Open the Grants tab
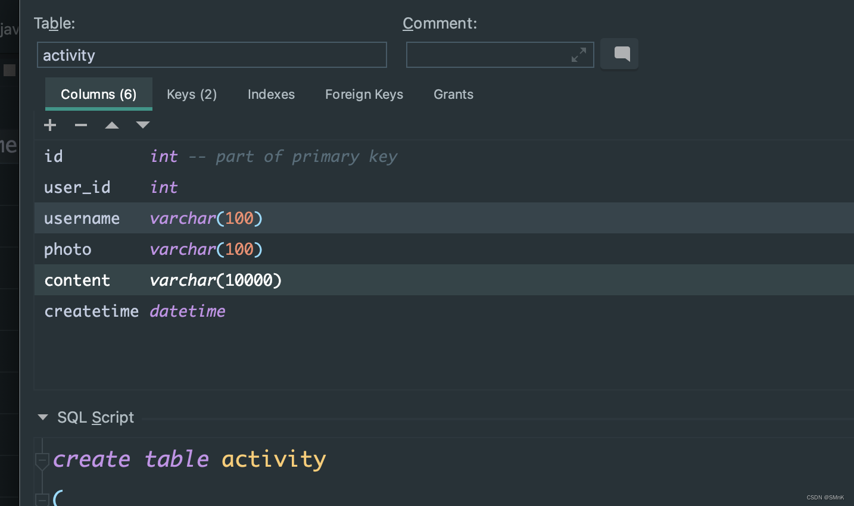The image size is (854, 506). [x=453, y=94]
